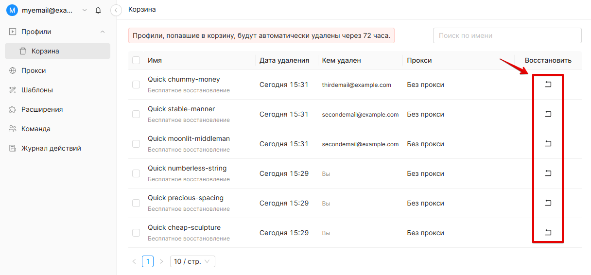Check the Quick numberless-string row checkbox
The width and height of the screenshot is (591, 275).
click(136, 173)
